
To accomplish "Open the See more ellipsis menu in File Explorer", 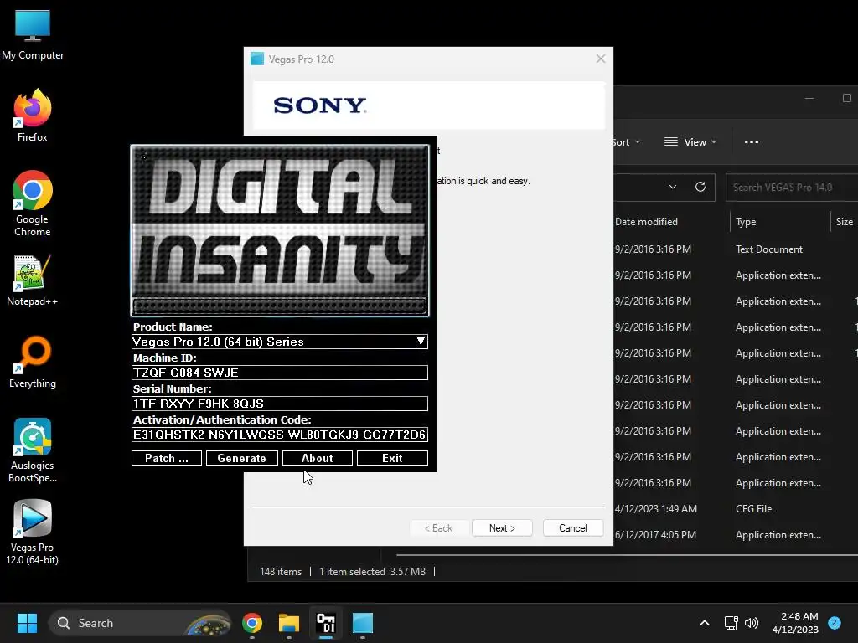I will click(x=752, y=142).
